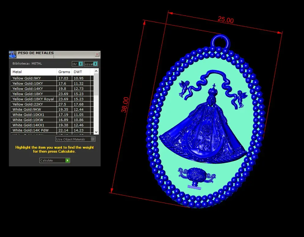
Task: Select White Gold:10KW row
Action: (52, 120)
